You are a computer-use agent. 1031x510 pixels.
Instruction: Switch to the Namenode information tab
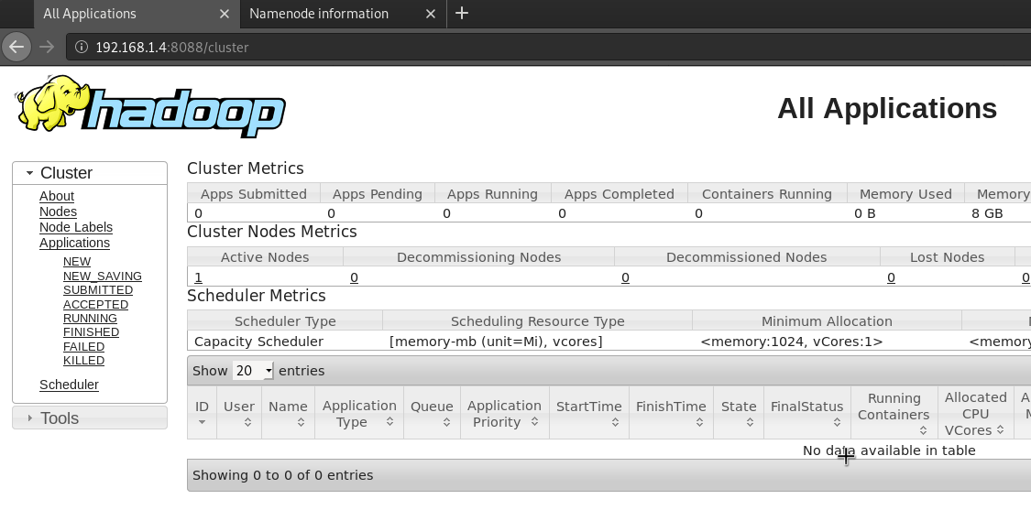click(319, 14)
